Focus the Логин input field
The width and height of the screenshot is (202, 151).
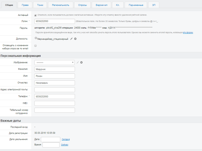pyautogui.click(x=55, y=21)
